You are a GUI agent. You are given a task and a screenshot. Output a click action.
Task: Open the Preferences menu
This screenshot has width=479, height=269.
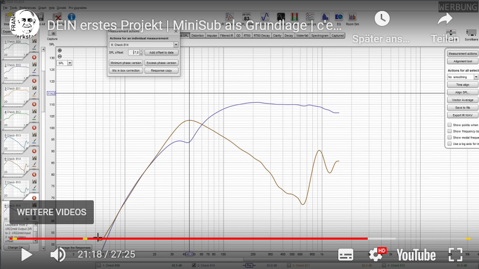pyautogui.click(x=27, y=7)
